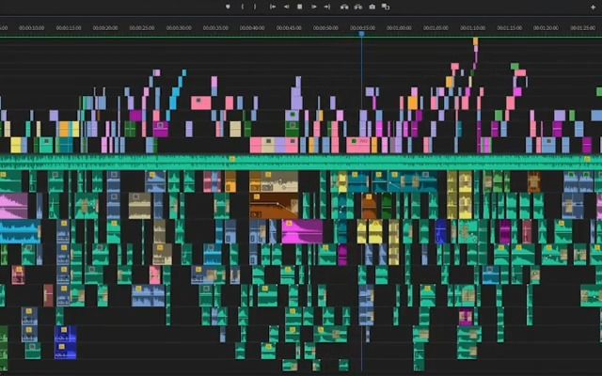Jump to Out point with Go to Out

pos(327,7)
